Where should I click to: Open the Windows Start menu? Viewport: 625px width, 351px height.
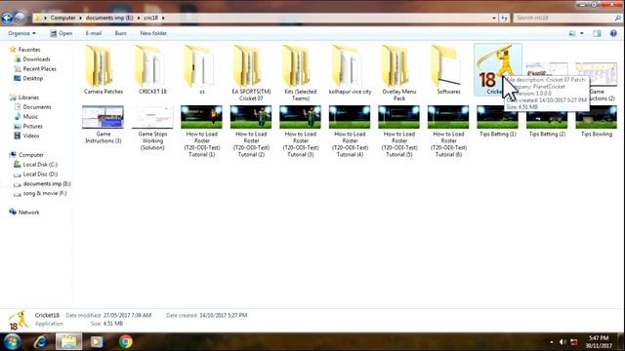click(13, 341)
